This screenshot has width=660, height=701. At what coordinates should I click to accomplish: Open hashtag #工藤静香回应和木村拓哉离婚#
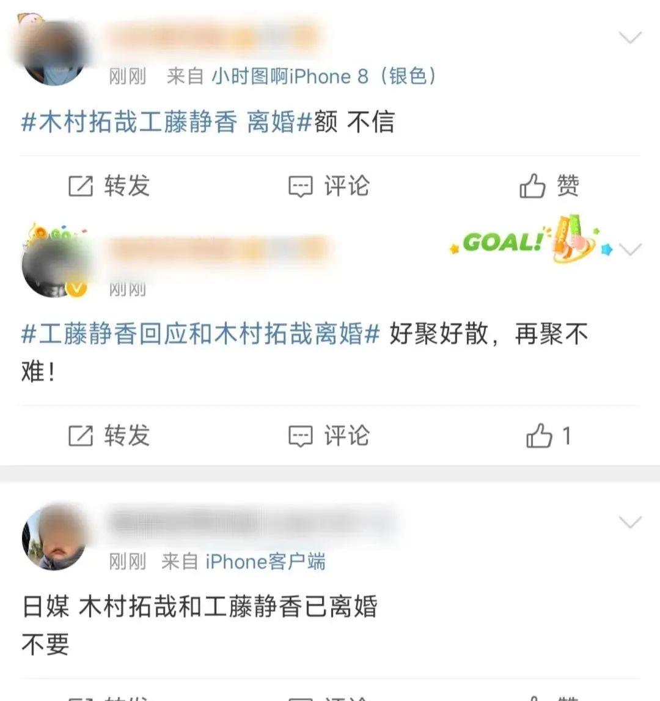(200, 334)
